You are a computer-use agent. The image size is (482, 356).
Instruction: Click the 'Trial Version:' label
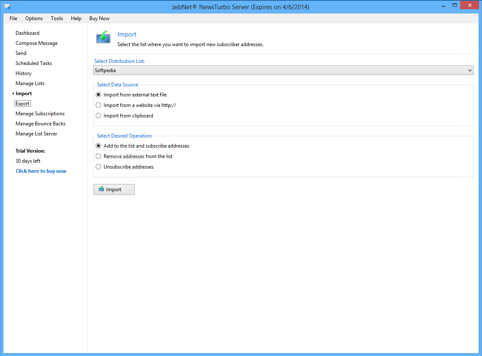(30, 151)
